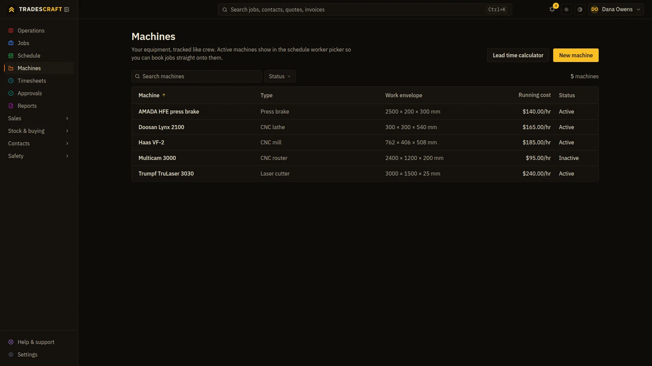
Task: Focus the Search machines field
Action: (x=196, y=76)
